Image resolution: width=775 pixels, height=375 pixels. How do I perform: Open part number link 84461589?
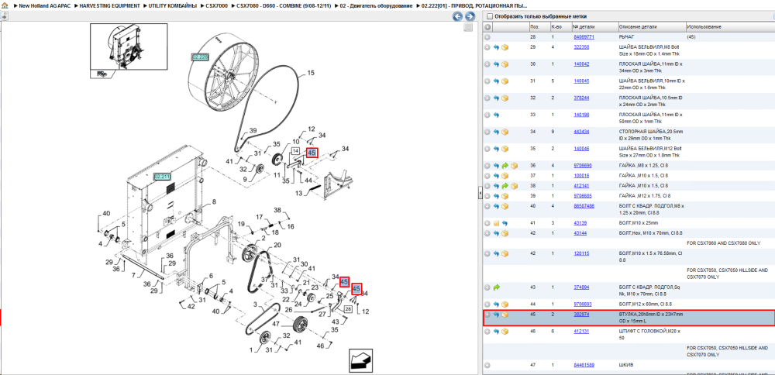(x=584, y=365)
